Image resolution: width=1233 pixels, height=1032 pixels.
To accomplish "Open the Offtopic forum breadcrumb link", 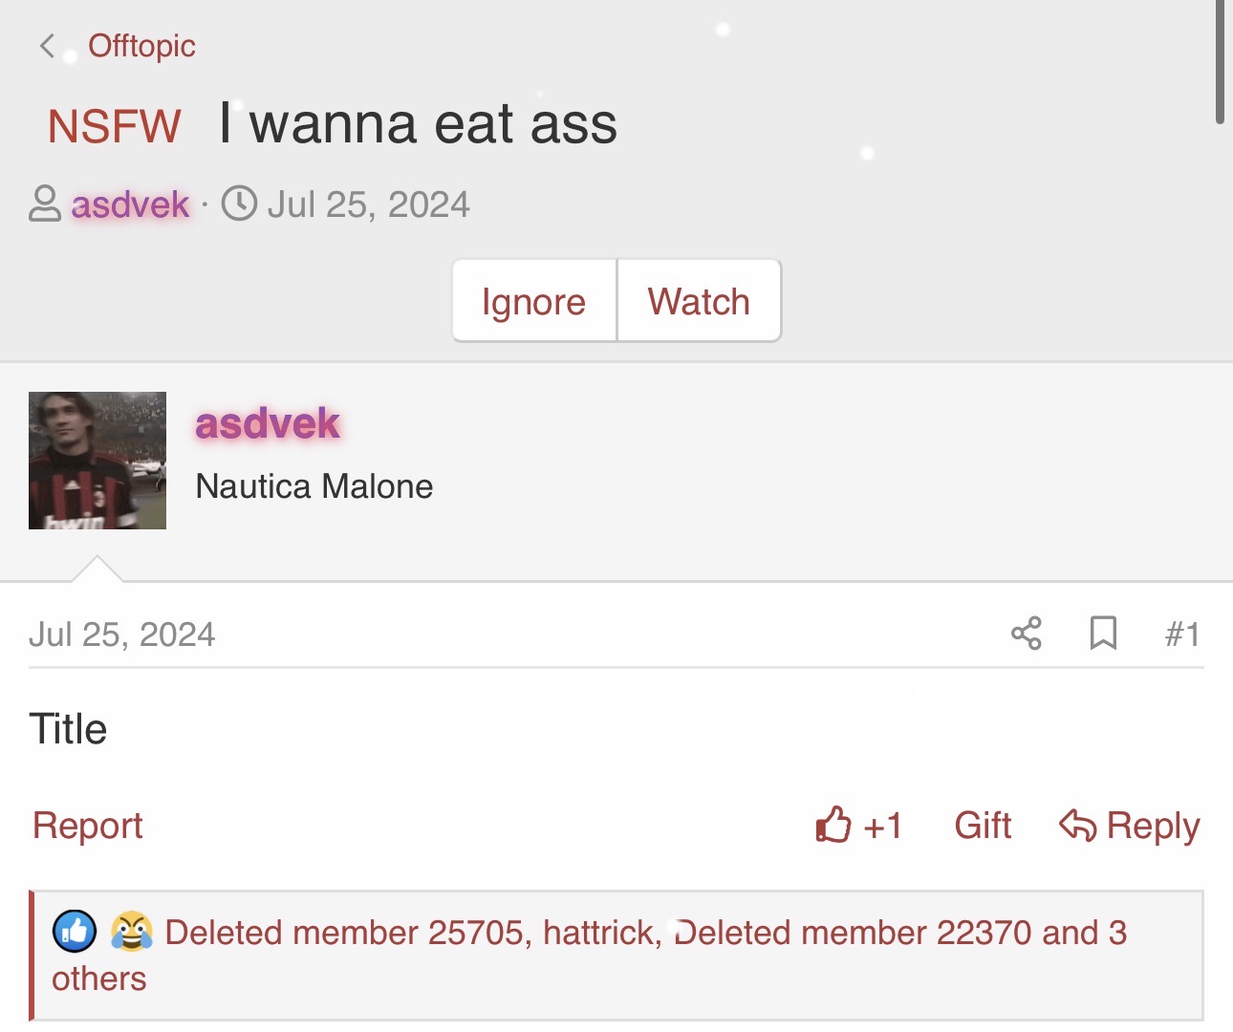I will [141, 46].
